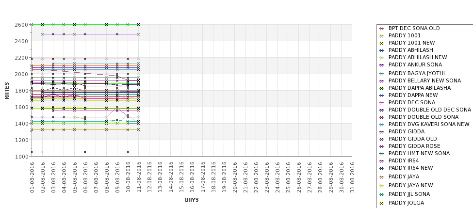Viewport: 473px width, 208px height.
Task: Select PADDY DAPPA NEW legend entry
Action: click(x=413, y=95)
